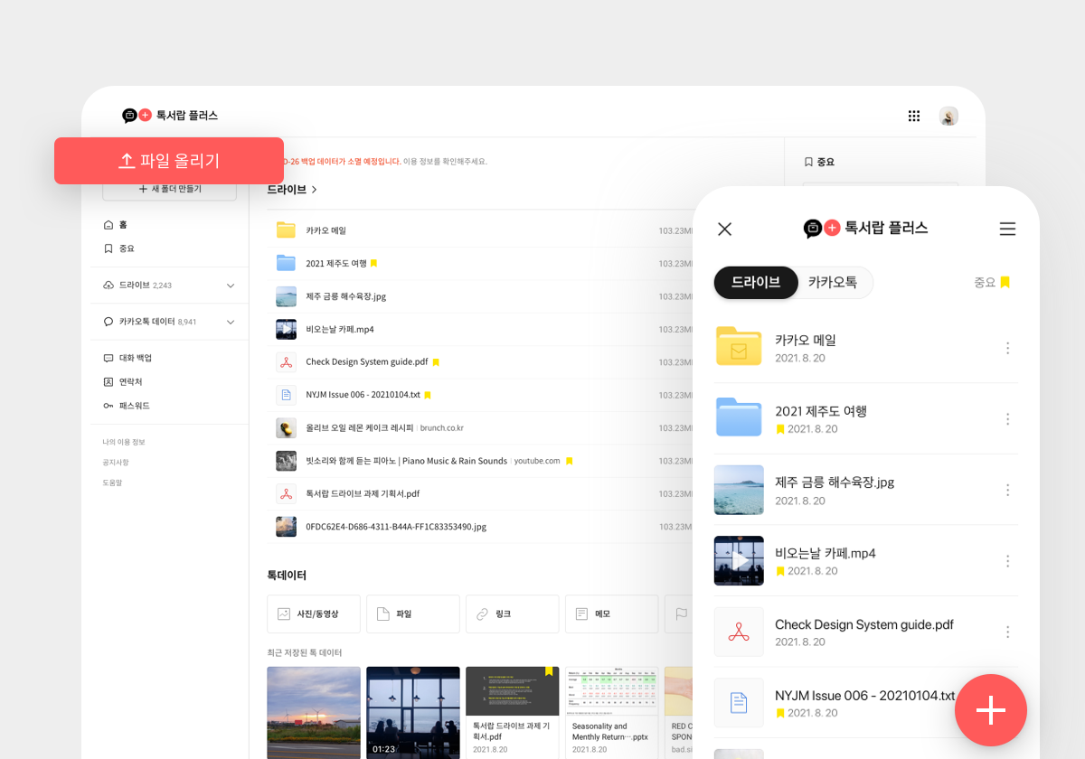This screenshot has height=759, width=1085.
Task: Click the blue 2021 제주도 여행 folder icon in desktop list
Action: tap(286, 263)
